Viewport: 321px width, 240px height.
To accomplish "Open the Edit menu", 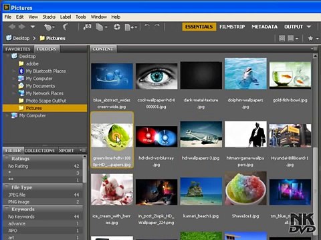I will [x=19, y=17].
